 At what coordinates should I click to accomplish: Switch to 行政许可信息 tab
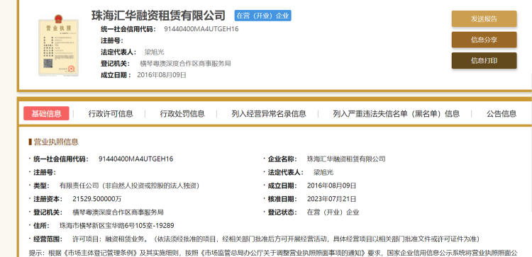[x=111, y=114]
